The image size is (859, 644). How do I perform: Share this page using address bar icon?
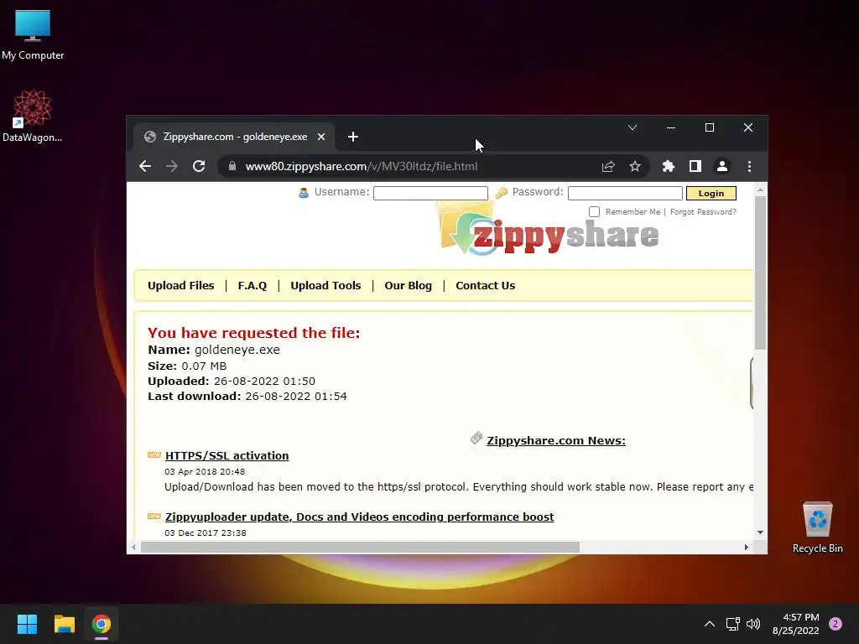[608, 167]
